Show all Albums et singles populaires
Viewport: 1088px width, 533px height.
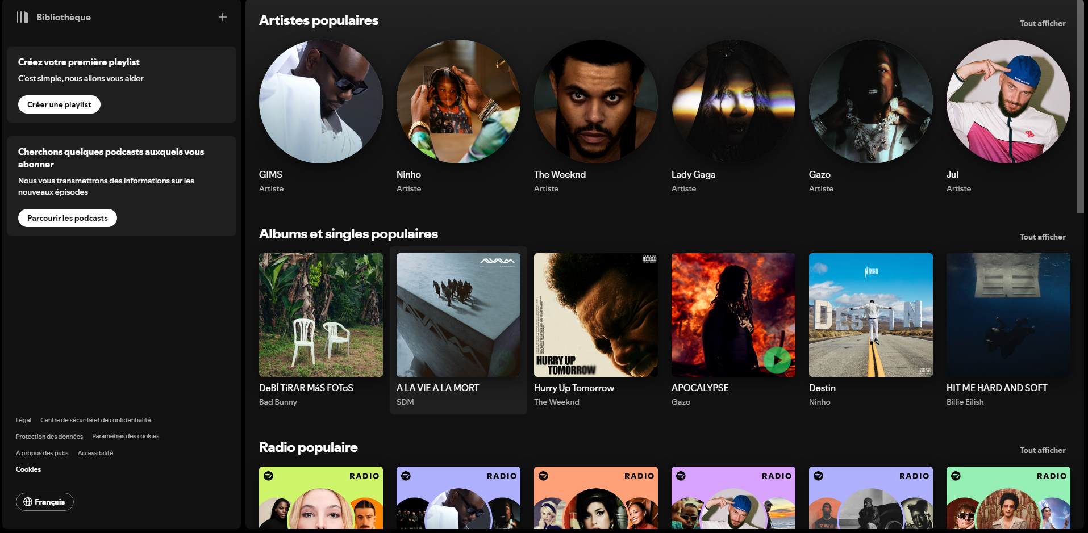click(x=1042, y=237)
